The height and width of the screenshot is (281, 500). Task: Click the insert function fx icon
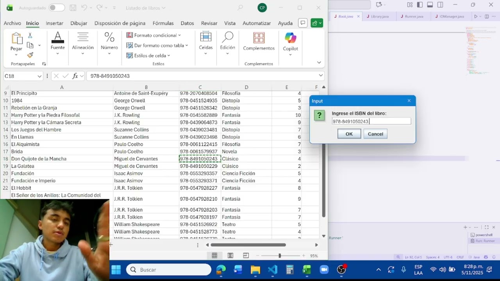pyautogui.click(x=75, y=76)
